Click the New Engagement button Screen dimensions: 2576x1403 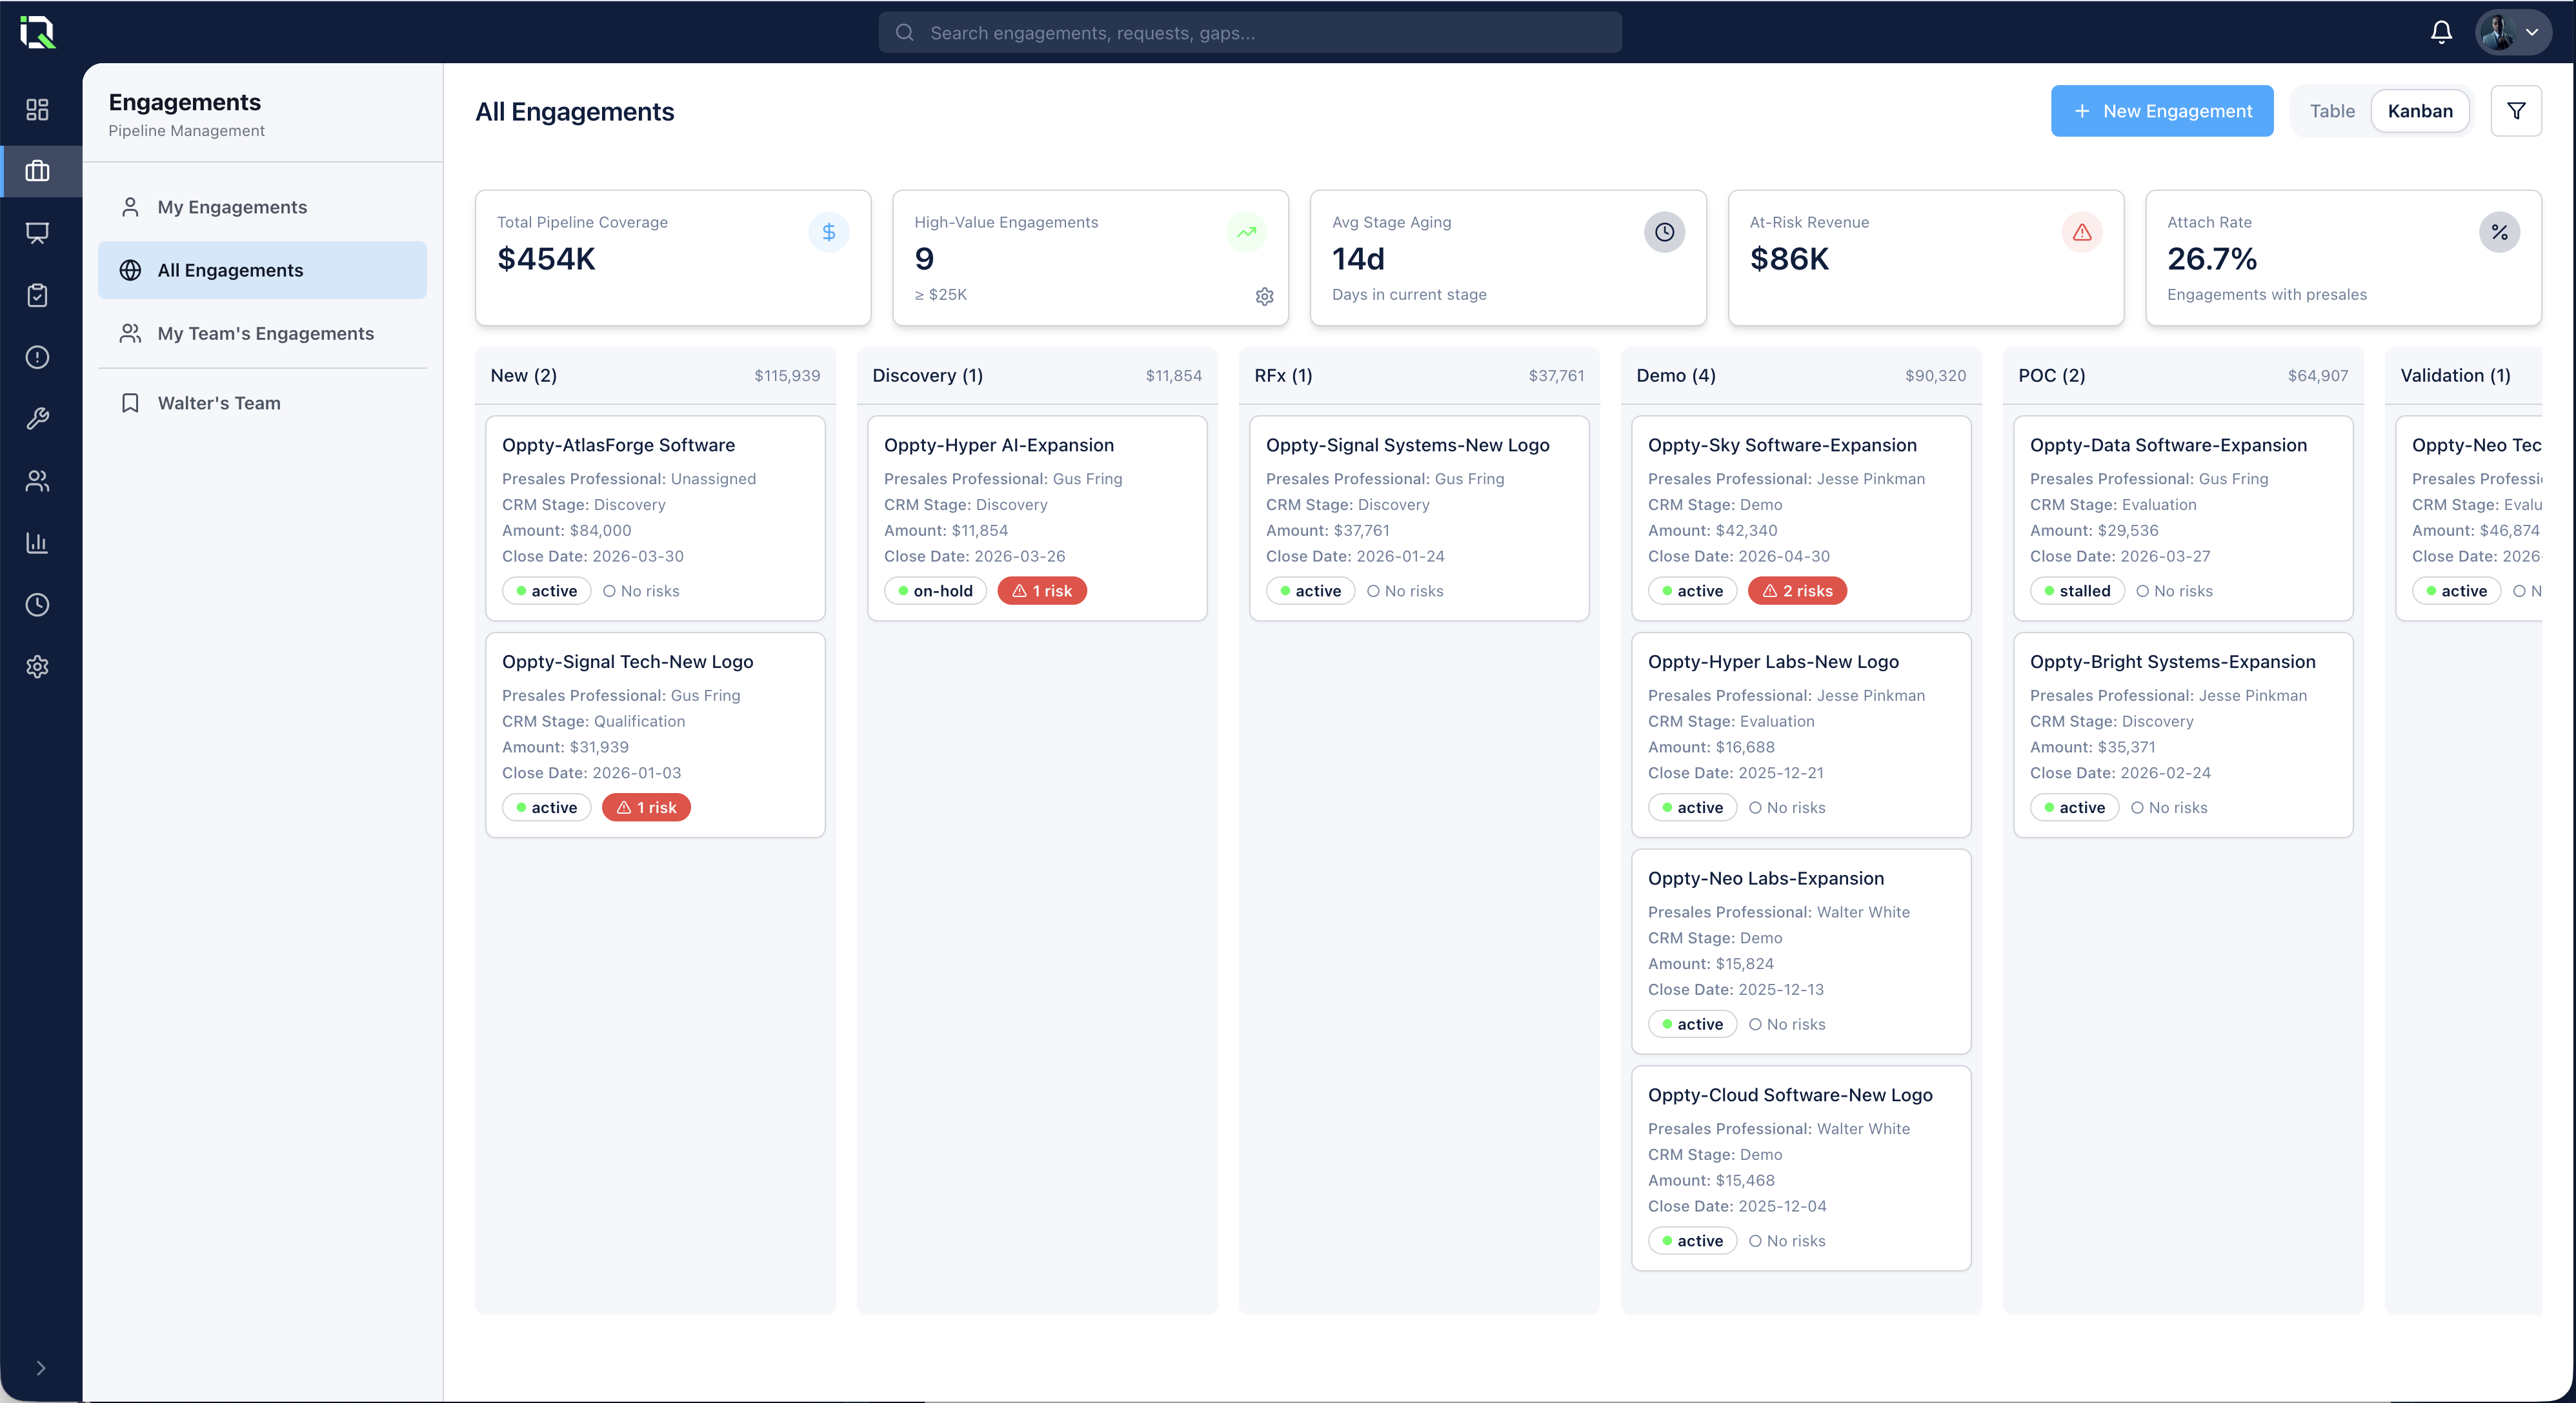2161,110
